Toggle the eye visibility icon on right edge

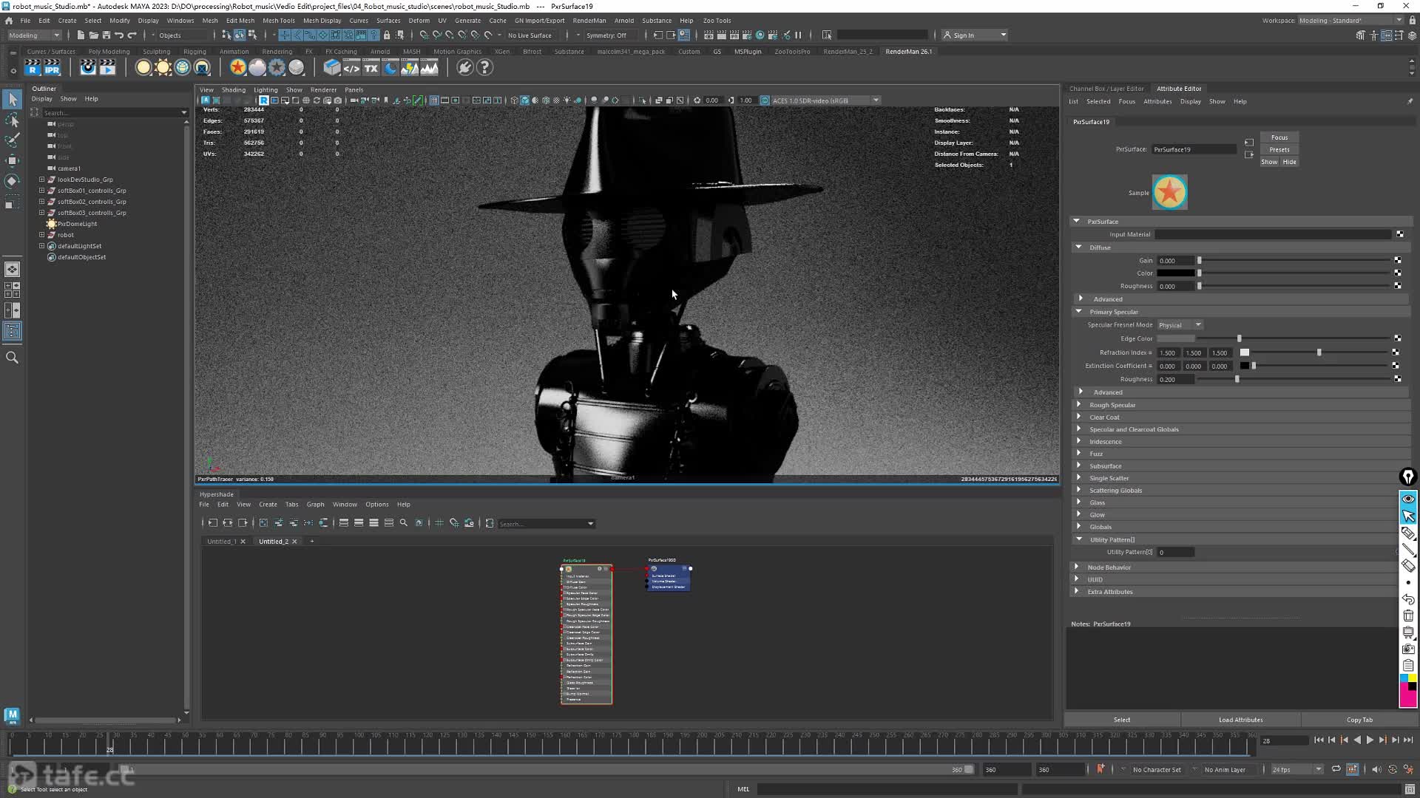coord(1408,499)
